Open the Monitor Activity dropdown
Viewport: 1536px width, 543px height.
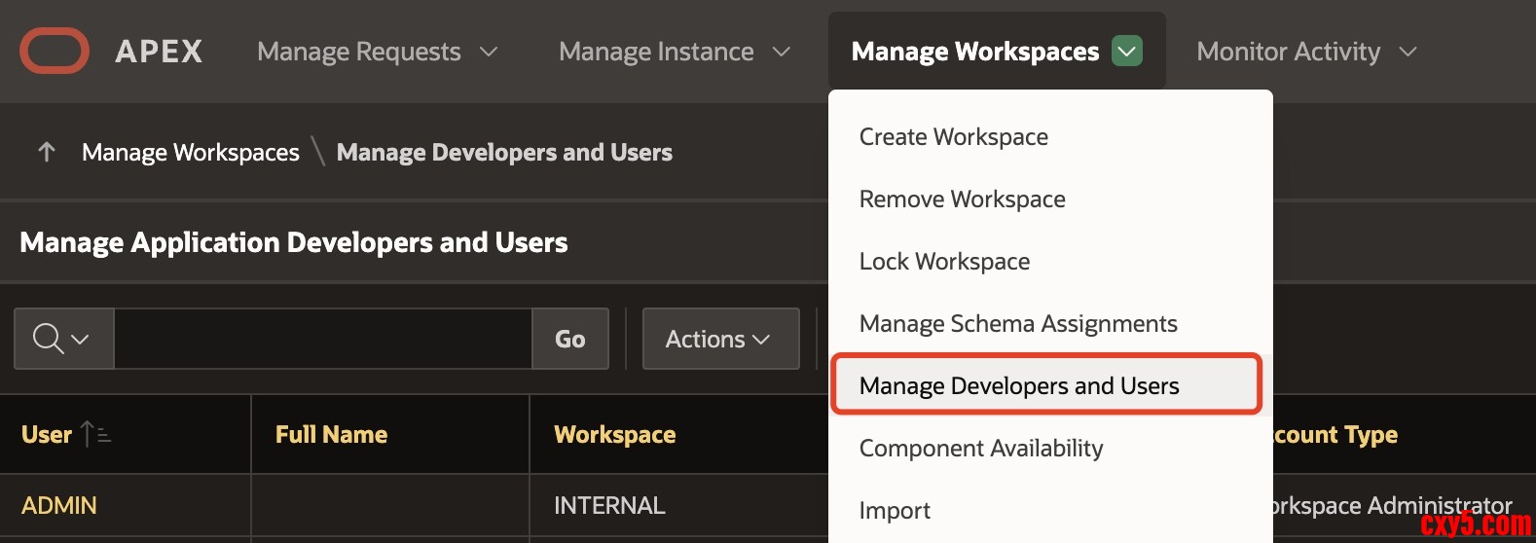point(1305,52)
